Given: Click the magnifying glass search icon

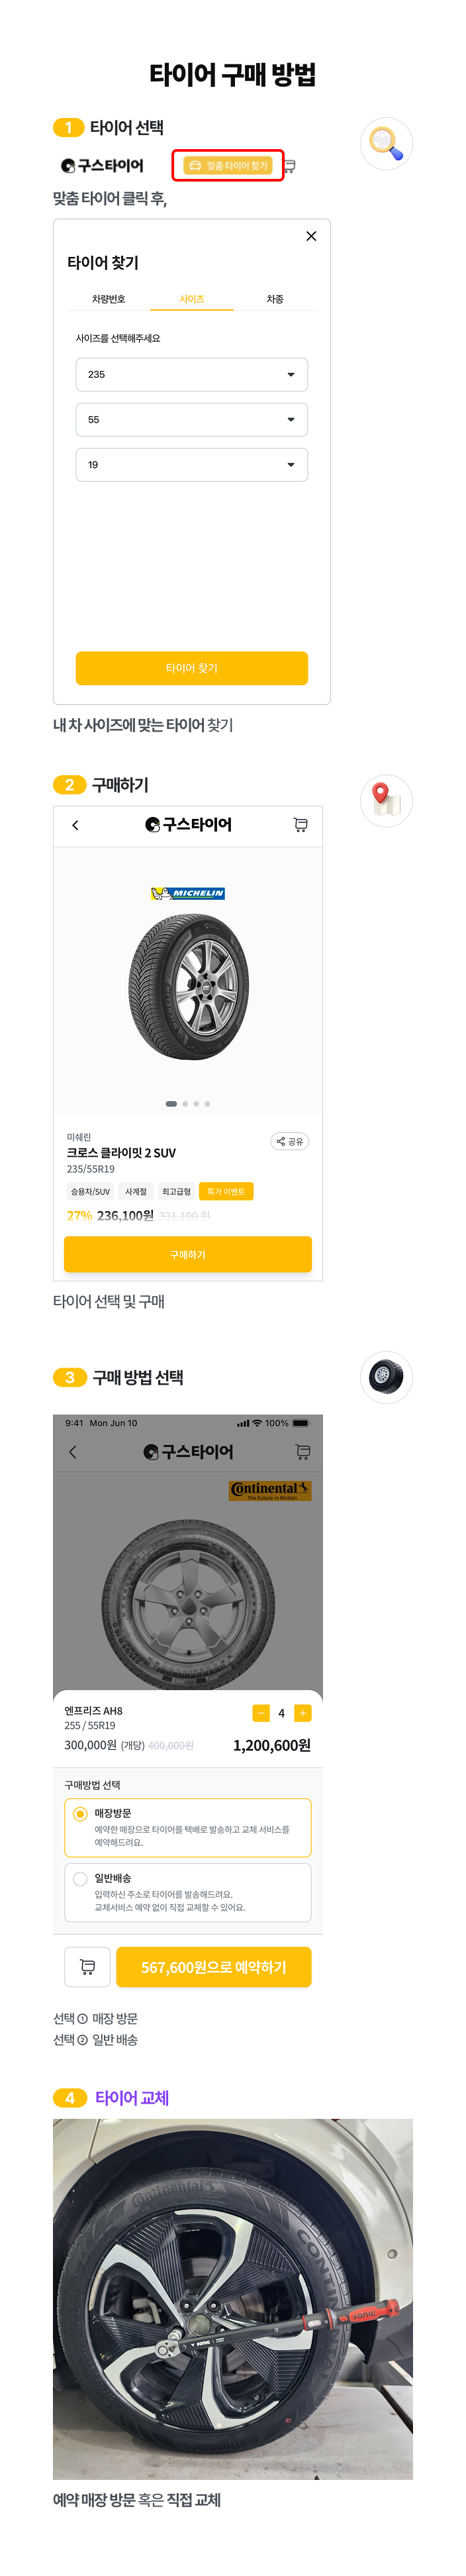Looking at the screenshot, I should pos(386,143).
